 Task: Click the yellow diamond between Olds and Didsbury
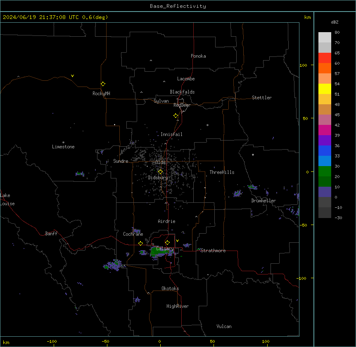(x=160, y=172)
